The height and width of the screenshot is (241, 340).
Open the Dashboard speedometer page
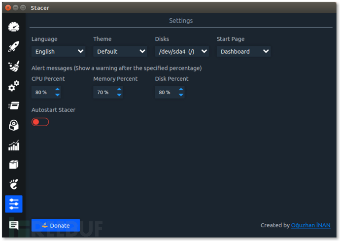point(14,27)
